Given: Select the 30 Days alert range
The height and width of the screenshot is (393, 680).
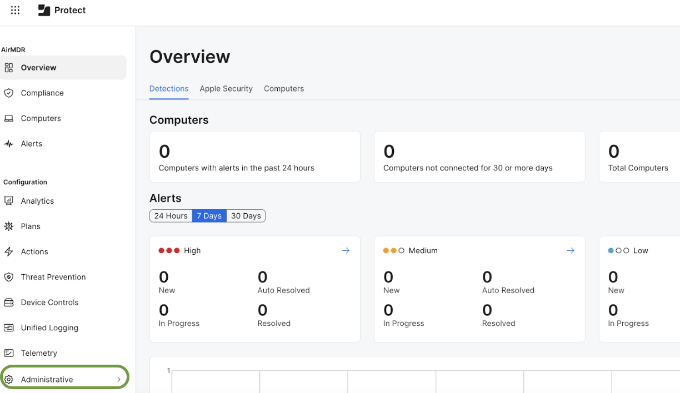Looking at the screenshot, I should 246,216.
